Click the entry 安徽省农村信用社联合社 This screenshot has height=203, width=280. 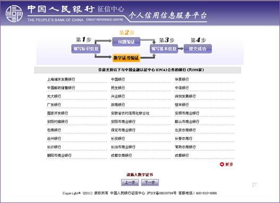point(130,113)
